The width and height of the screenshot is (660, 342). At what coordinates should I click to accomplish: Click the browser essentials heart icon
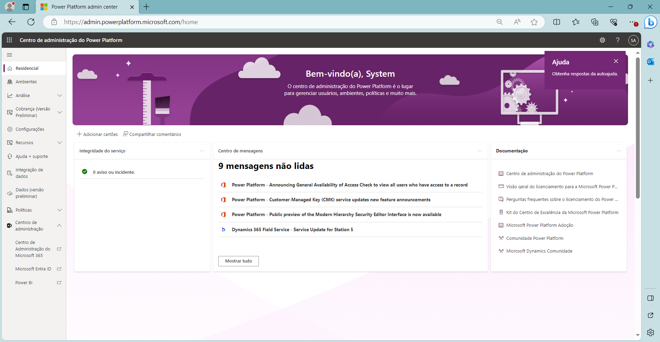point(614,22)
